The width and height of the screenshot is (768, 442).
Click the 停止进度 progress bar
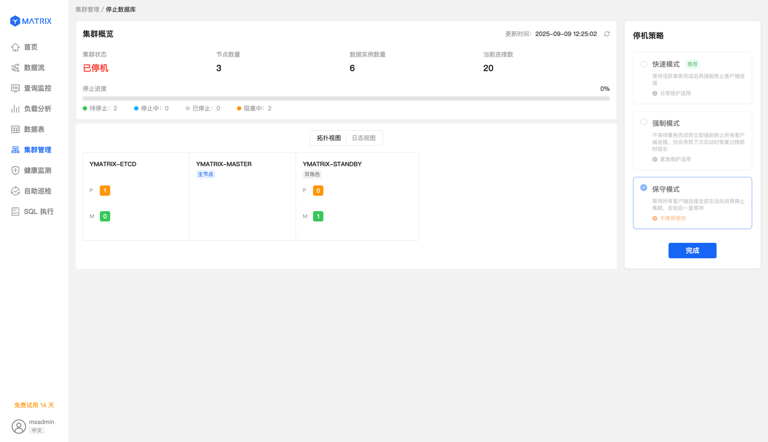[x=346, y=98]
